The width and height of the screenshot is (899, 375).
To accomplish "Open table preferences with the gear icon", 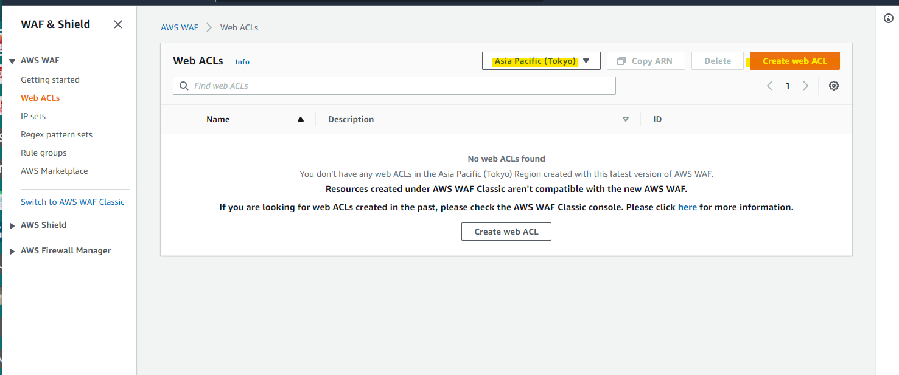I will (x=833, y=86).
